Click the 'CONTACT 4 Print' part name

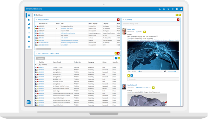tap(58, 67)
